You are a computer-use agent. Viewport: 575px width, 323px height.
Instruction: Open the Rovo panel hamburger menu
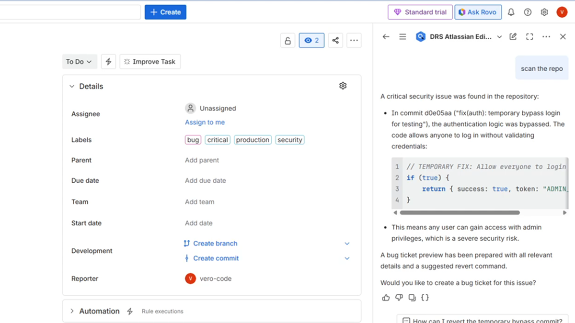[x=402, y=37]
